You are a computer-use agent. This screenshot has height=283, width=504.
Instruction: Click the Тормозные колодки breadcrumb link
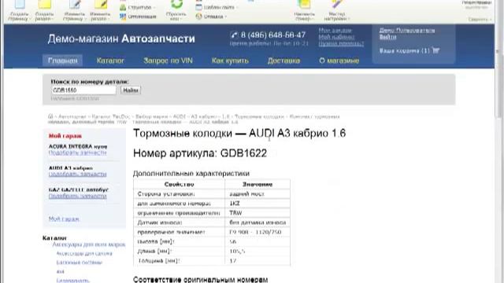click(259, 116)
